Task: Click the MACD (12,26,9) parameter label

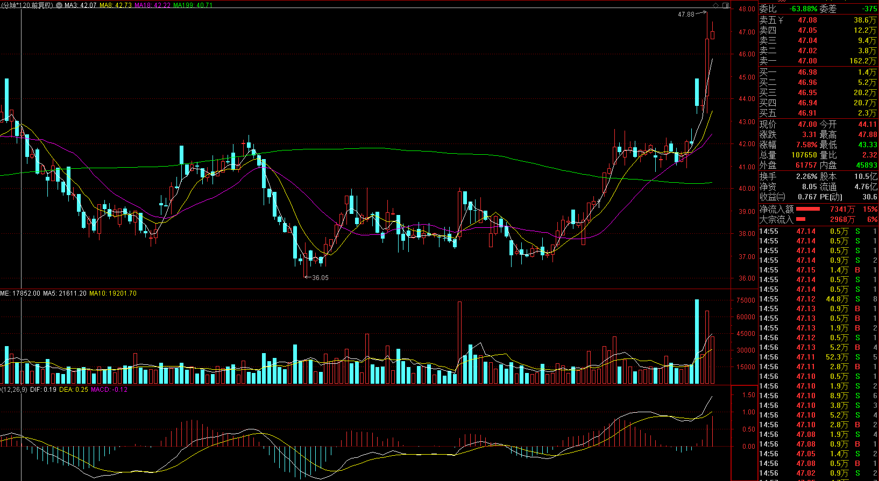Action: (x=14, y=390)
